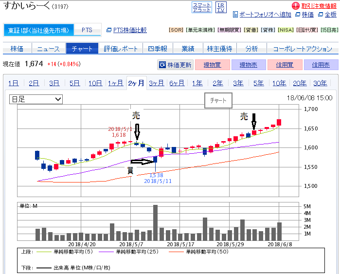Viewport: 340px width, 274px height.
Task: Open the Smart Alert icon
Action: [x=202, y=7]
